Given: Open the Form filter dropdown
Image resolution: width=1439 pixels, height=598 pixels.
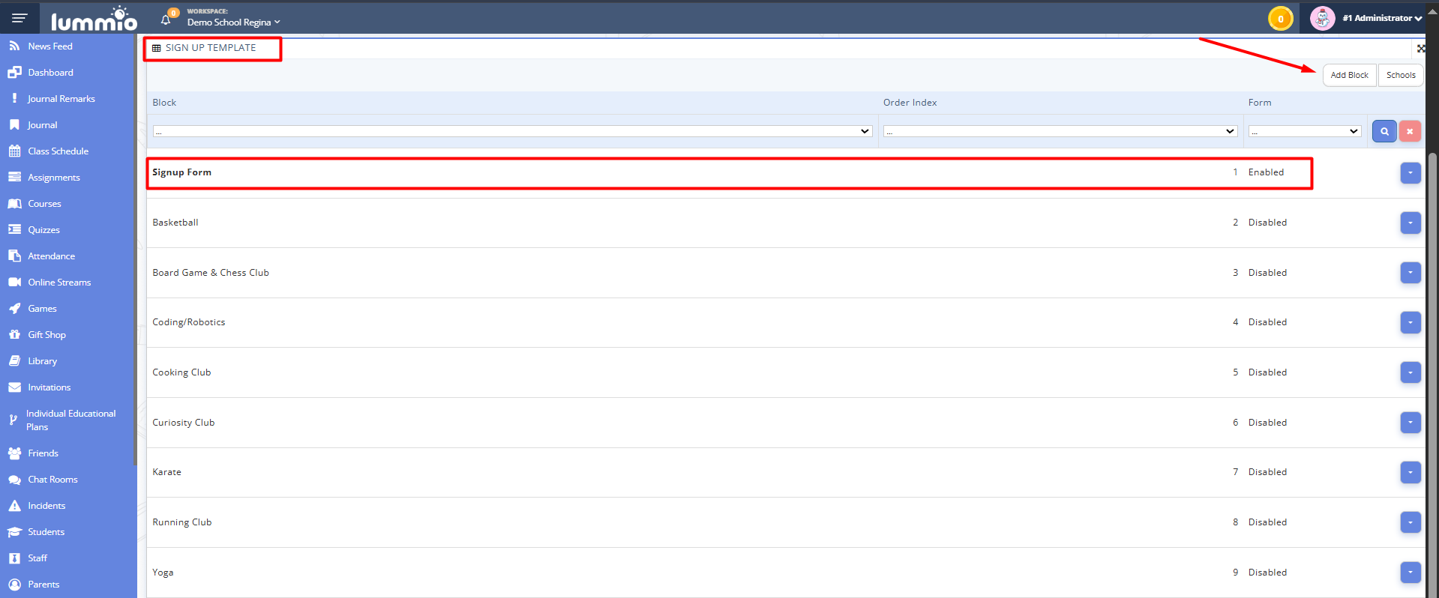Looking at the screenshot, I should [x=1305, y=131].
